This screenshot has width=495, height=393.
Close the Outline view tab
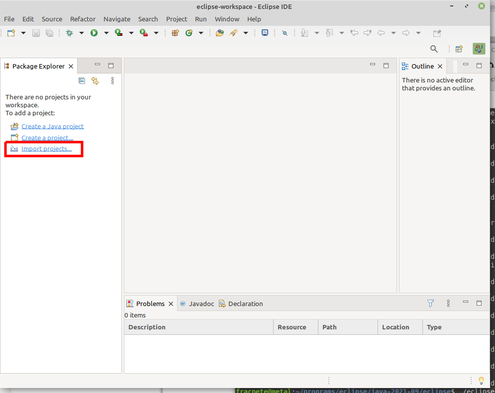click(x=440, y=66)
